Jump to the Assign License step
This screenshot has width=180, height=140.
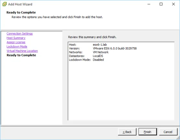pyautogui.click(x=16, y=42)
